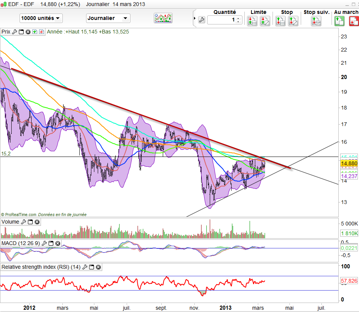Click the Quantité input field
This screenshot has height=312, width=359.
pos(222,20)
